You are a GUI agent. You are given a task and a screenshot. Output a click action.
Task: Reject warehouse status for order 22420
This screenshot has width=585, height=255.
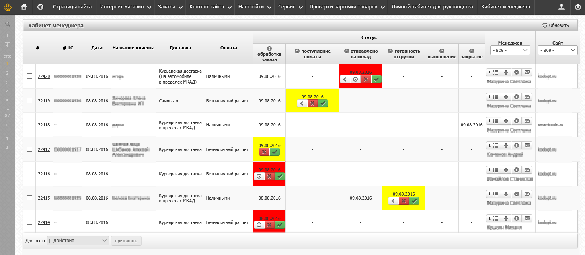click(366, 79)
